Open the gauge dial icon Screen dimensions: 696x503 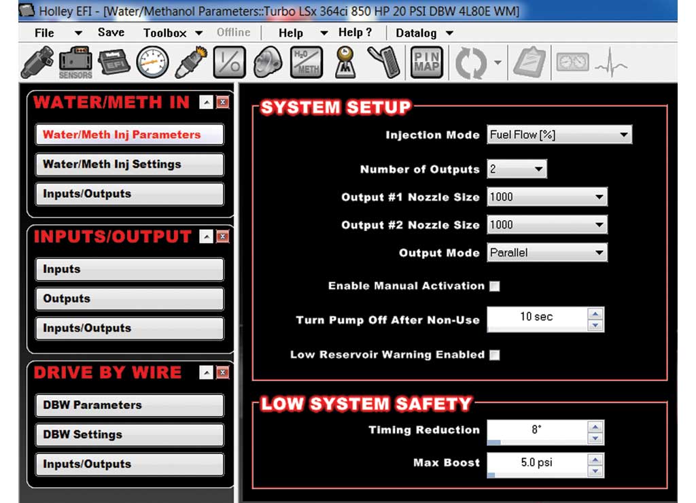click(152, 63)
